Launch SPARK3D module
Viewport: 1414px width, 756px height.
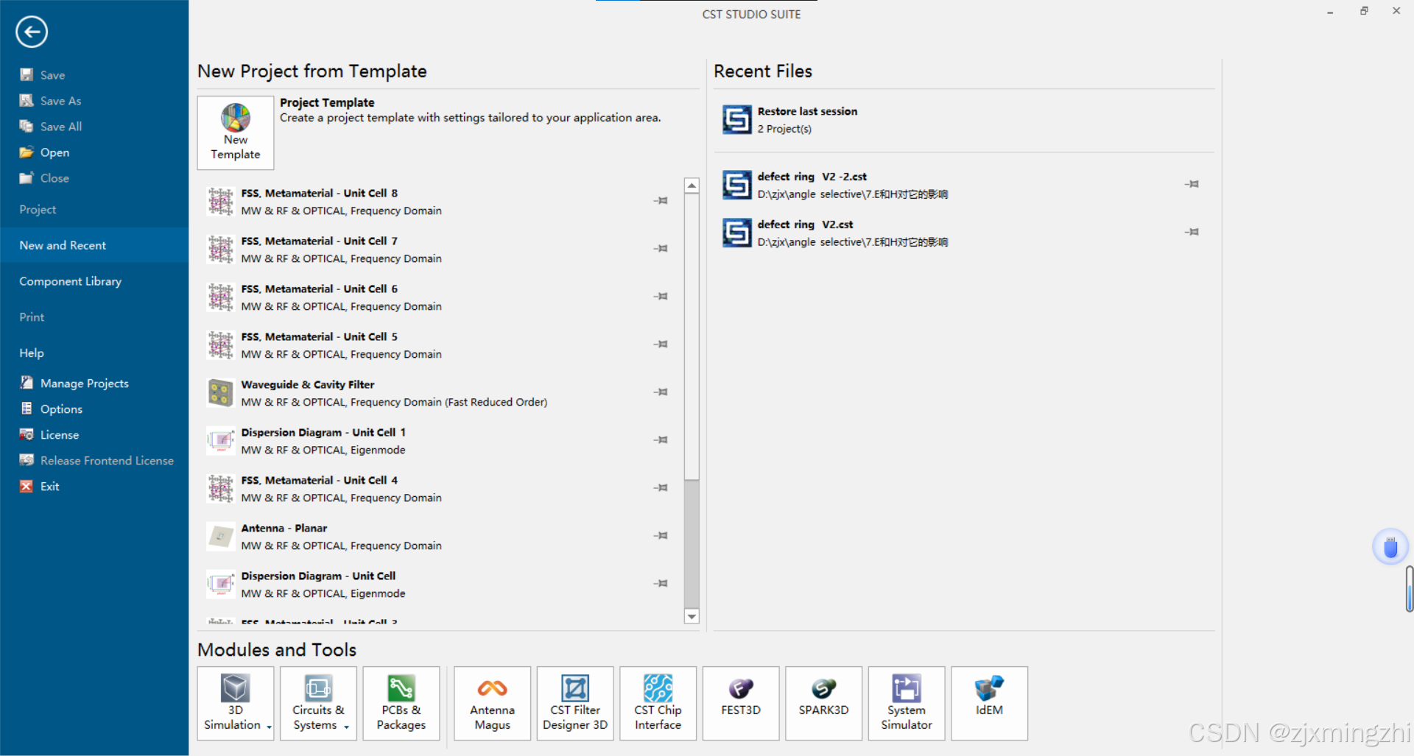coord(823,703)
